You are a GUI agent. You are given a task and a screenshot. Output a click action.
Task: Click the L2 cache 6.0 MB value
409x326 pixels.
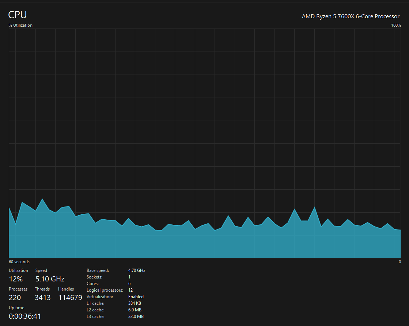pyautogui.click(x=135, y=310)
